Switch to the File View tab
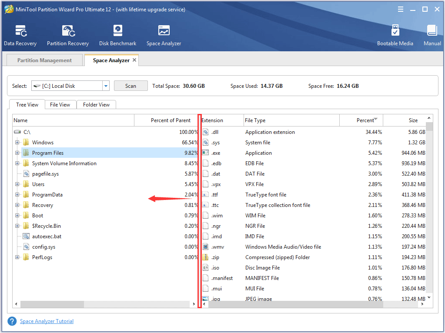 (60, 104)
